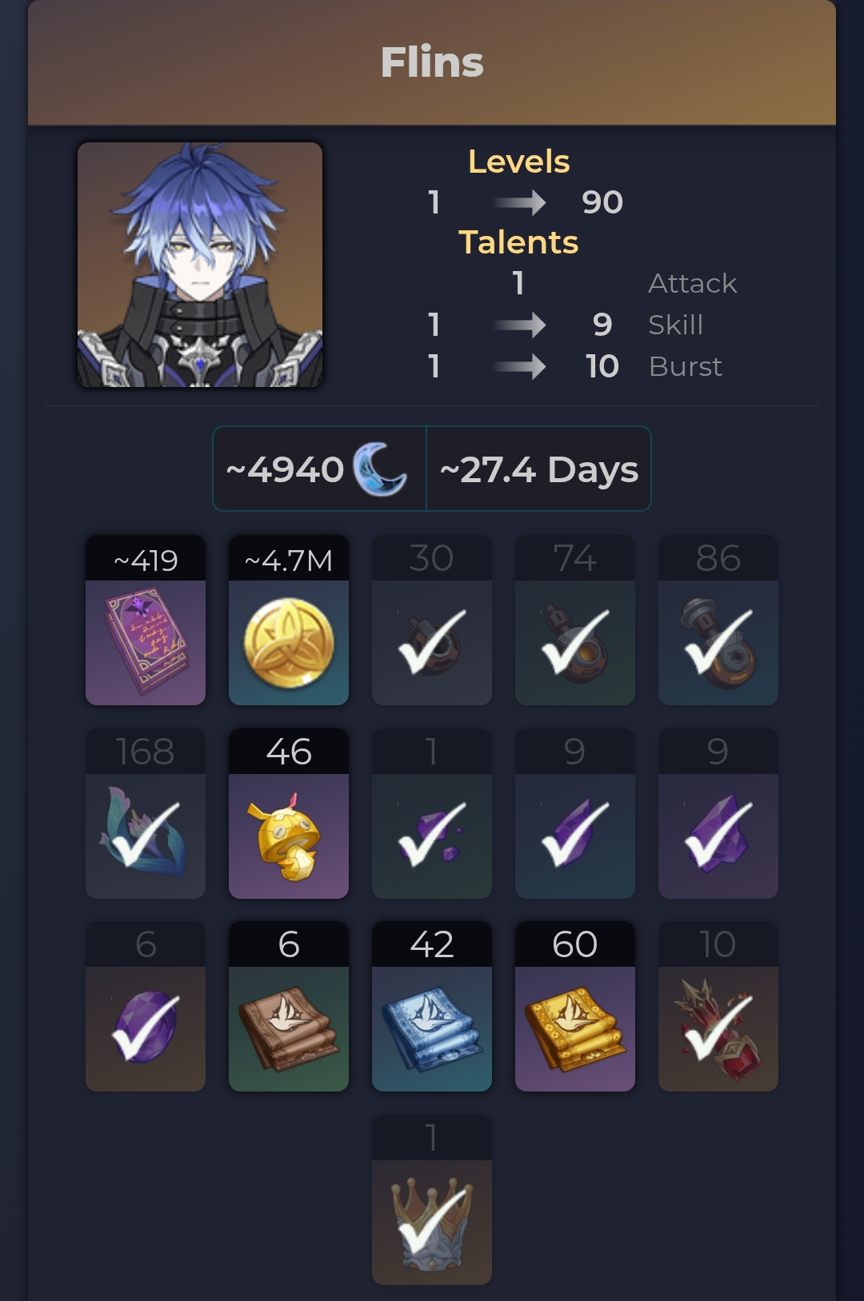The width and height of the screenshot is (864, 1301).
Task: Open the brown talent book card
Action: [289, 1007]
